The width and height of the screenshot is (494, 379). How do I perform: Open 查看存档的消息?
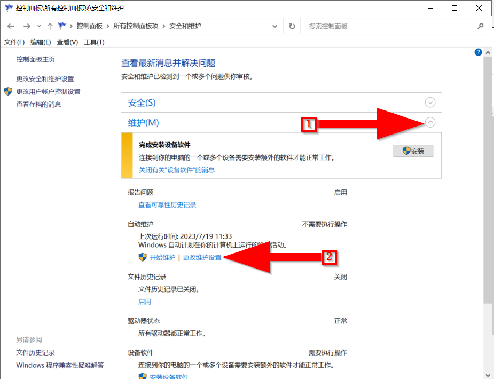point(39,105)
